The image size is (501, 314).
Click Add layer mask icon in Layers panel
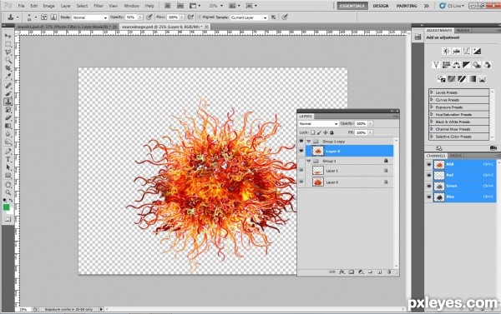(352, 272)
